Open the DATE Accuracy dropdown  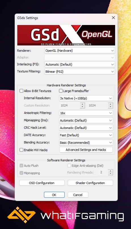[x=86, y=135]
